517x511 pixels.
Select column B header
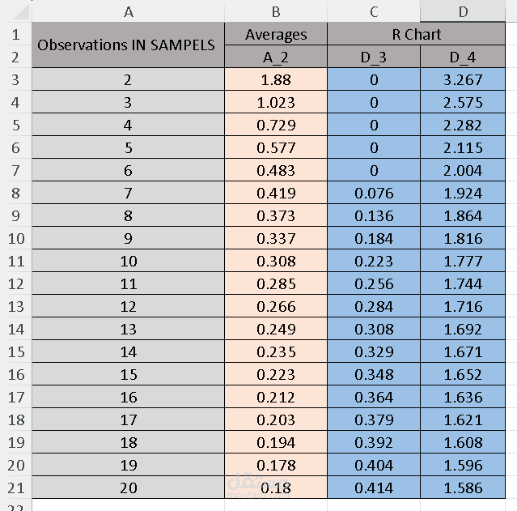[276, 11]
